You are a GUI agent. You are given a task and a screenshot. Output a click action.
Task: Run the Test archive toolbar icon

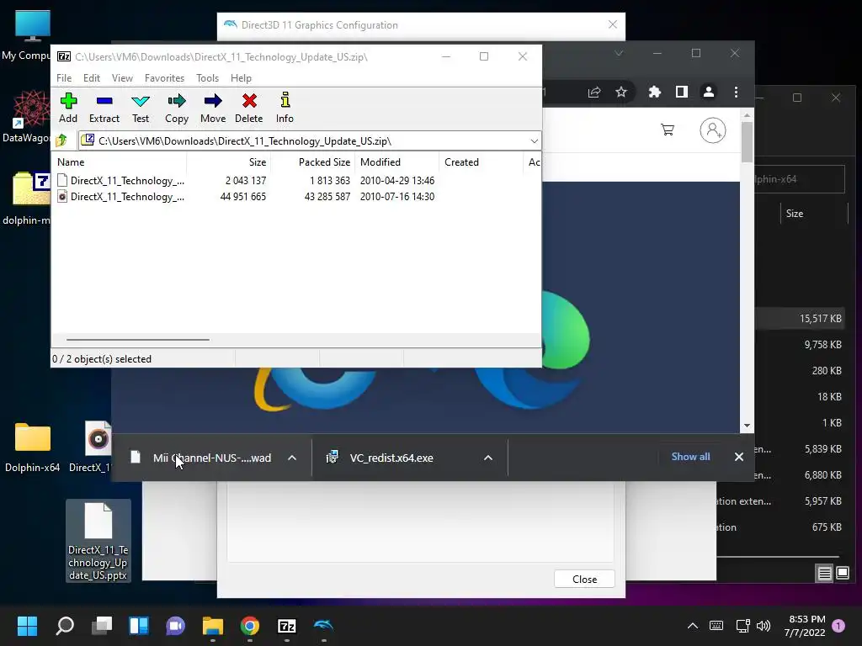pos(141,108)
